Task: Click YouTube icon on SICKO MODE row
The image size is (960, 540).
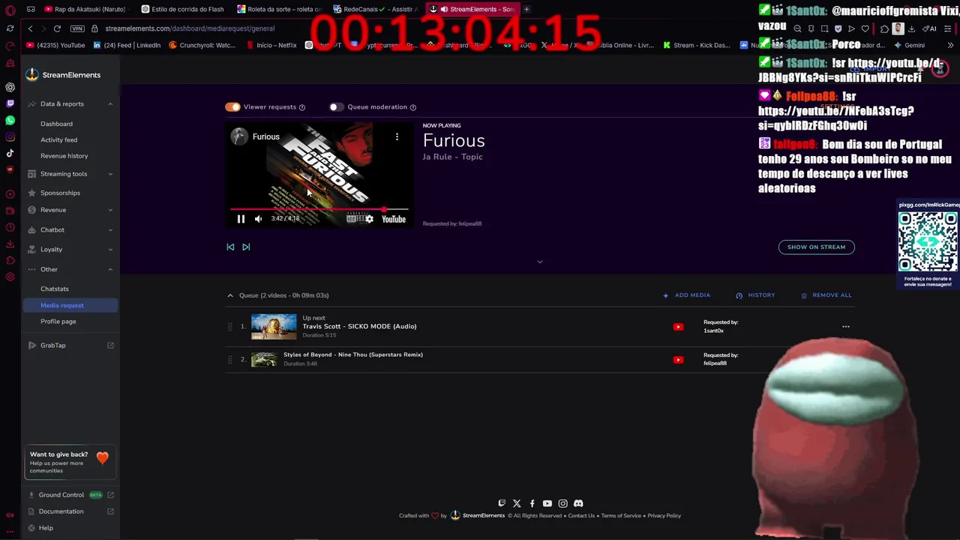Action: tap(678, 327)
